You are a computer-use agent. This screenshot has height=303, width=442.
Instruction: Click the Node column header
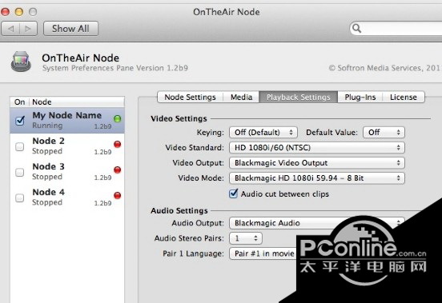(x=77, y=102)
